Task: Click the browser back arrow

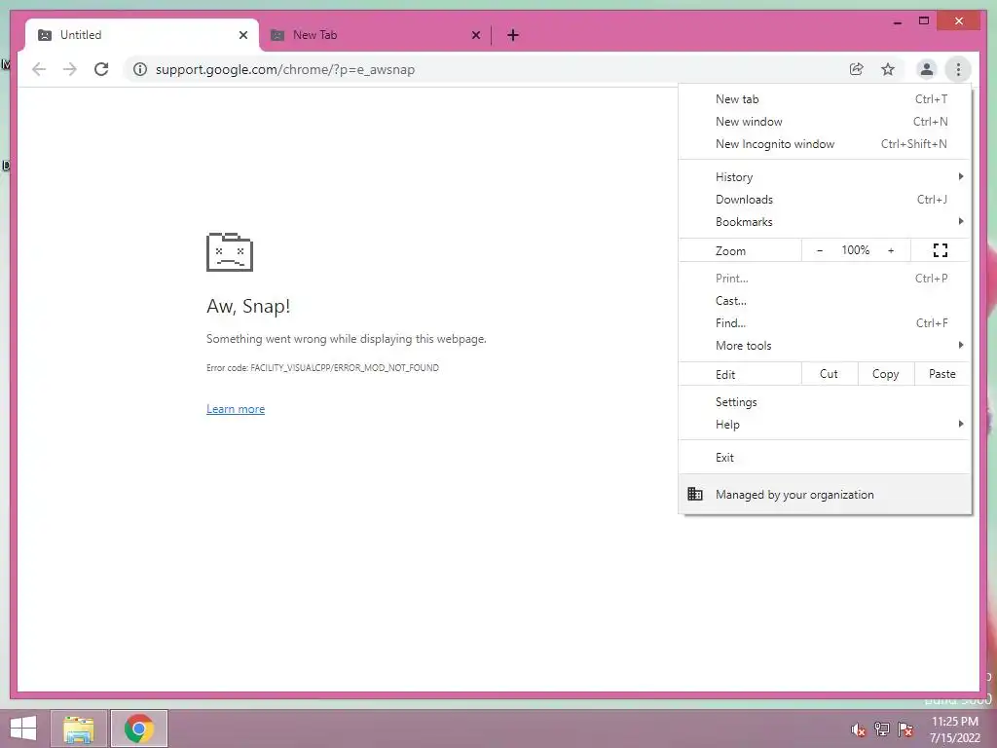Action: point(39,69)
